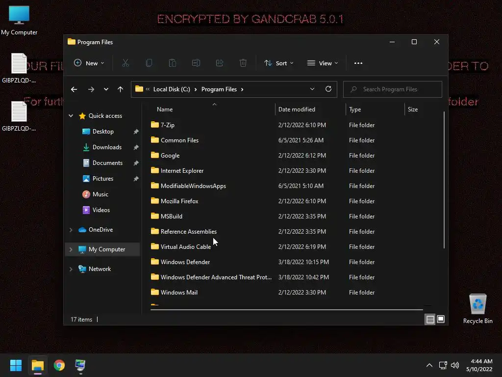Click the Delete trash icon
Viewport: 502px width, 377px height.
pos(243,63)
